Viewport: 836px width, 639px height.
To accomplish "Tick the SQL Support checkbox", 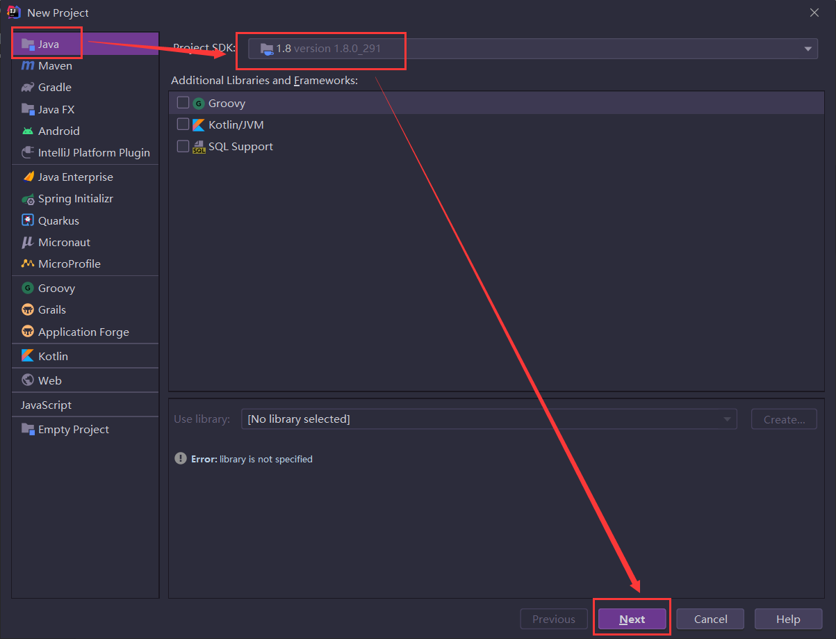I will (x=183, y=146).
